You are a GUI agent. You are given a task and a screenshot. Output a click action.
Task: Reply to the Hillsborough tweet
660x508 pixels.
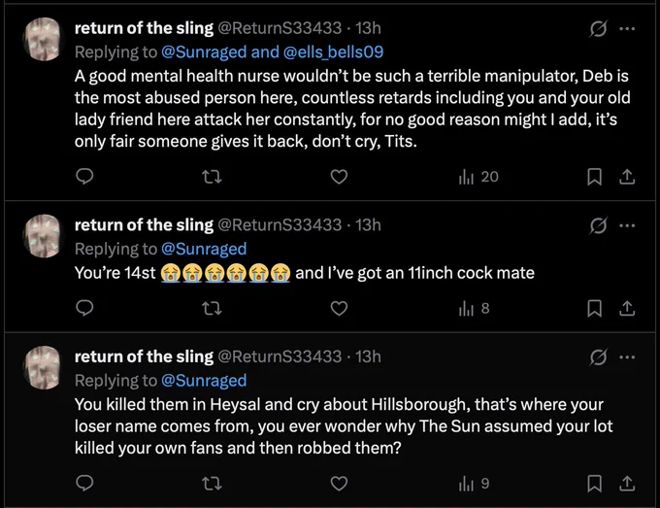click(x=84, y=483)
